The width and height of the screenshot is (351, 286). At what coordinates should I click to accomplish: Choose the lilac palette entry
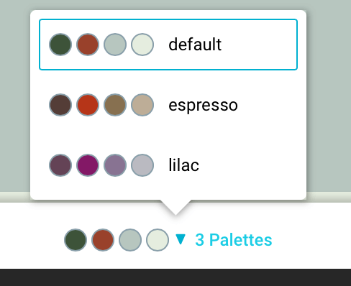pos(168,165)
